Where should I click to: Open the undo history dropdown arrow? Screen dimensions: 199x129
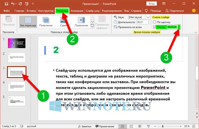pos(16,4)
